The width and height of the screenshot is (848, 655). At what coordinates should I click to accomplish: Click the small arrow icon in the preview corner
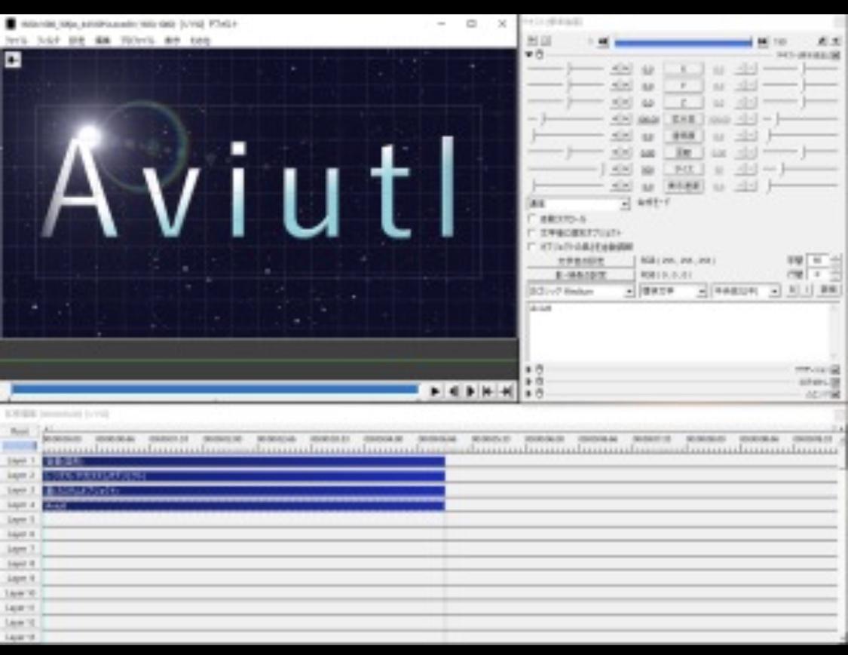pyautogui.click(x=13, y=59)
